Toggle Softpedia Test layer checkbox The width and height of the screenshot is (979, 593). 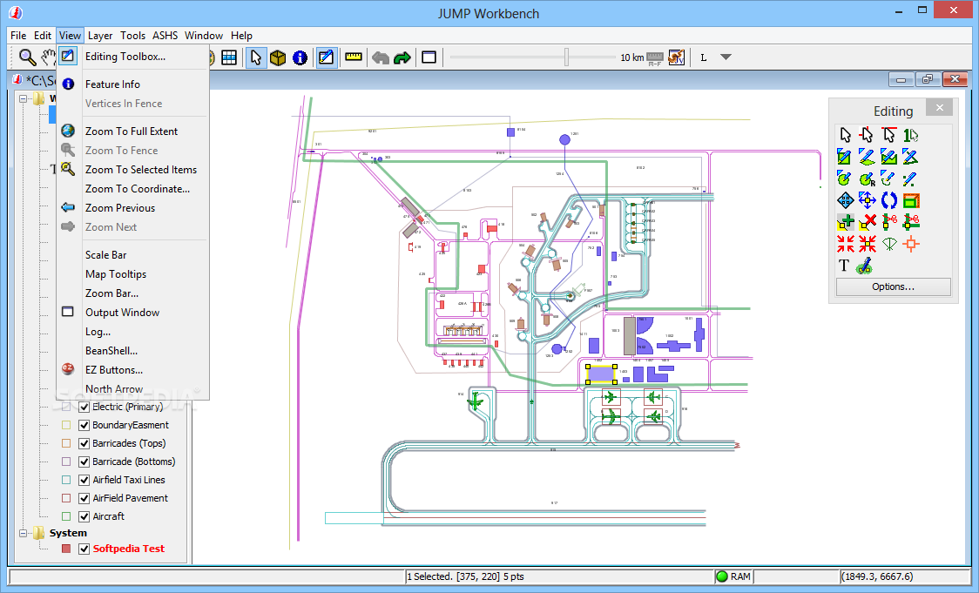tap(84, 549)
